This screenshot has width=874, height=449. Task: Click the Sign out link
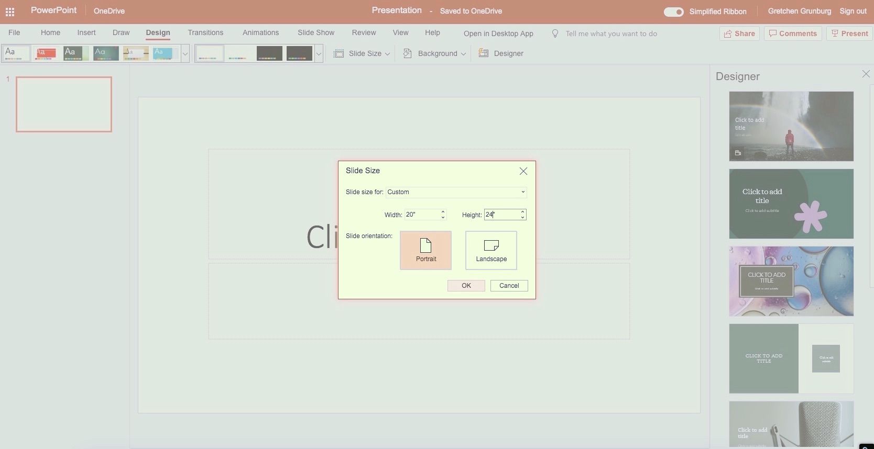point(853,11)
